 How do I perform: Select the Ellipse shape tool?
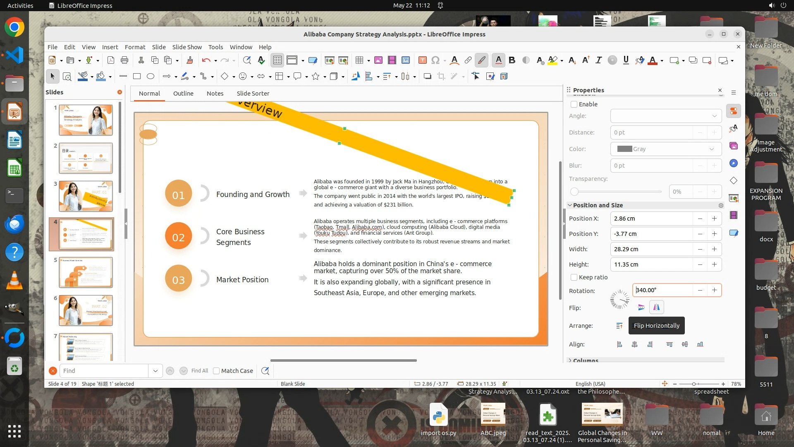[151, 76]
